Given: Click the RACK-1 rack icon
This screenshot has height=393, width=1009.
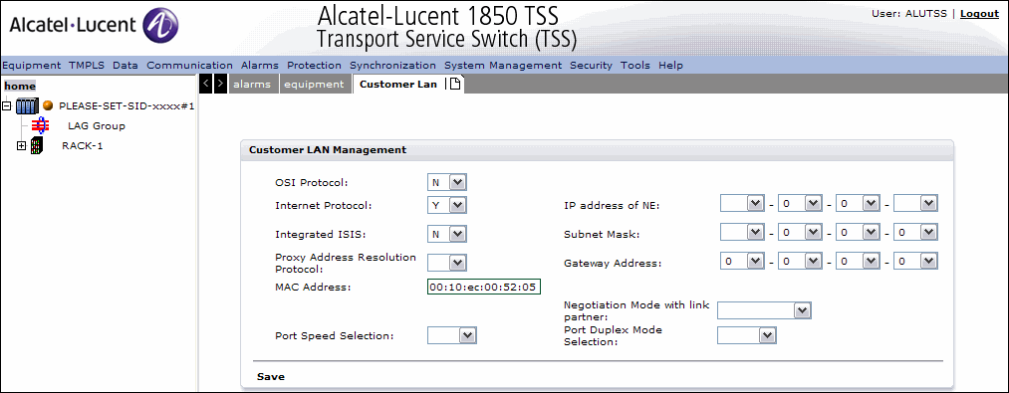Looking at the screenshot, I should point(37,145).
